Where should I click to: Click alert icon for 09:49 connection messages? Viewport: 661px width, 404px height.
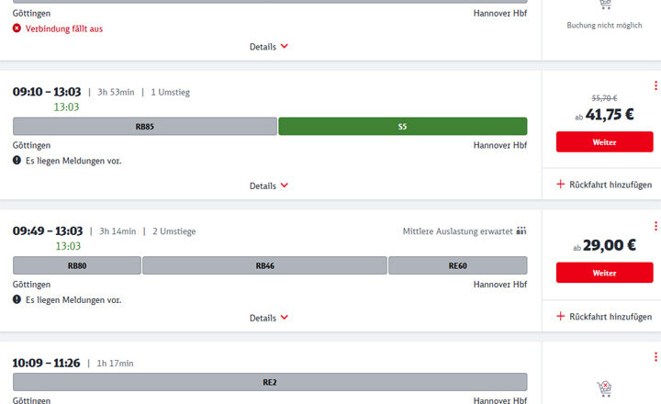pyautogui.click(x=17, y=300)
